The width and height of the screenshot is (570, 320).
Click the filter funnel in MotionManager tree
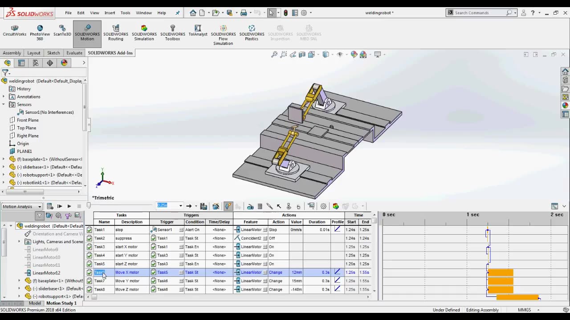(39, 216)
